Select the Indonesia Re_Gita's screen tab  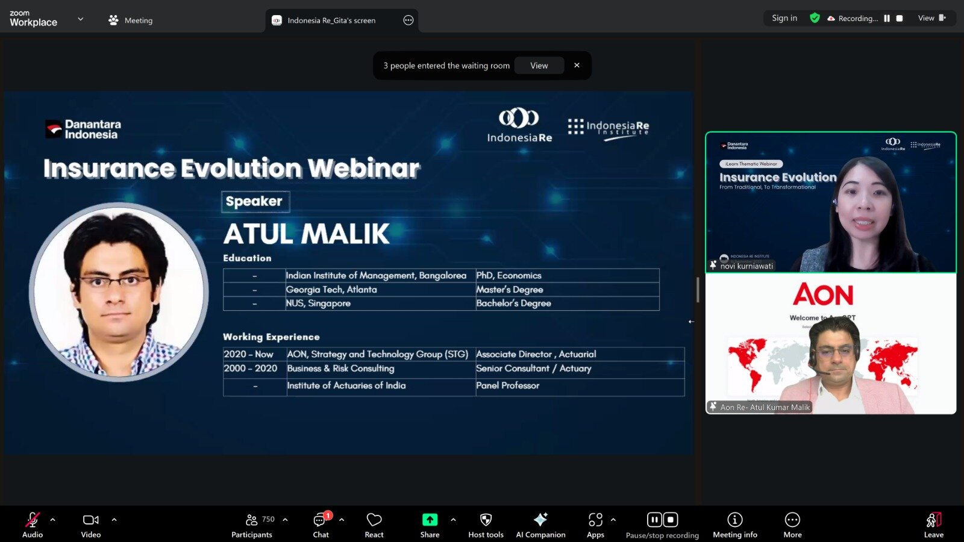coord(331,20)
